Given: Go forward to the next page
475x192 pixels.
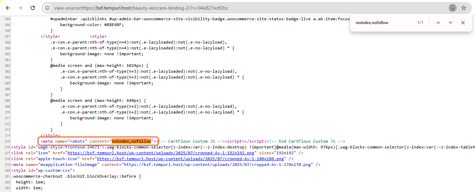Looking at the screenshot, I should coord(20,8).
